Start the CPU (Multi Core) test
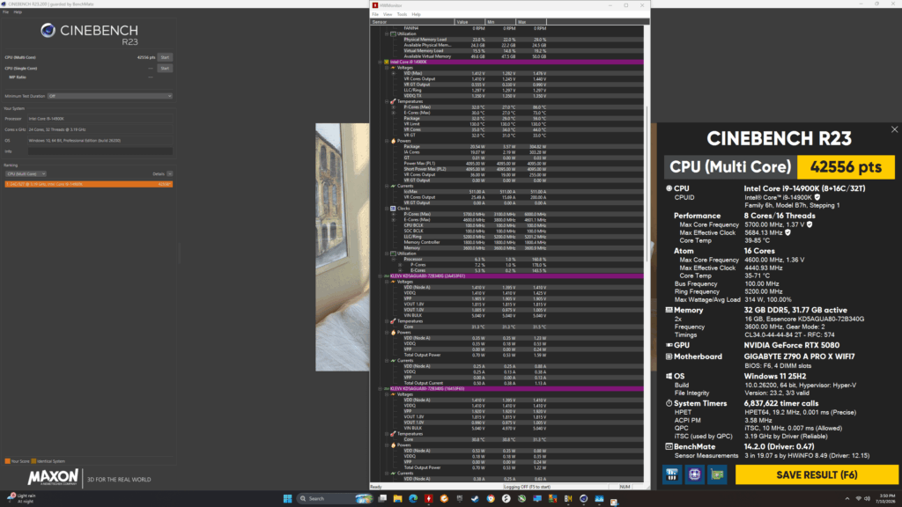Screen dimensions: 902x507 165,57
